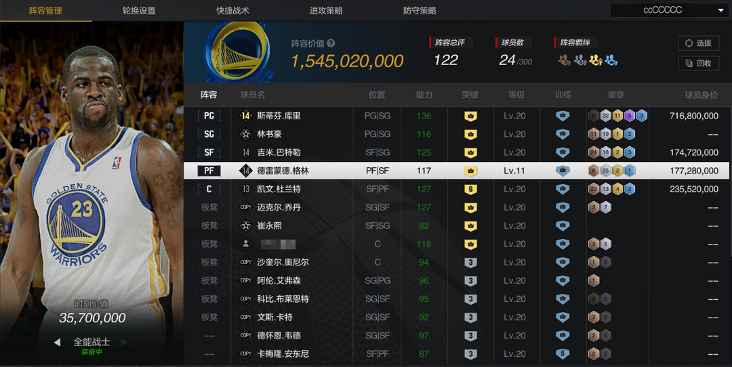This screenshot has height=367, width=732.
Task: Click the Warriors team logo
Action: pos(237,51)
